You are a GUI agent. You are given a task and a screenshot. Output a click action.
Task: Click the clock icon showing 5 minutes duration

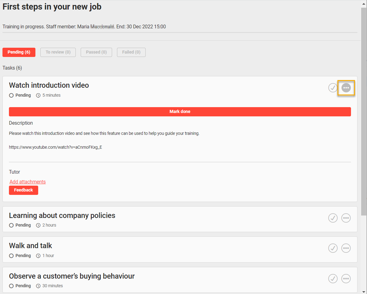click(x=38, y=95)
